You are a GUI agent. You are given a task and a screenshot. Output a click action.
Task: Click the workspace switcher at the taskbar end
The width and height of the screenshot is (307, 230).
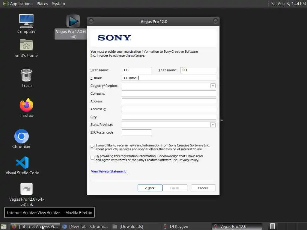coord(272,226)
